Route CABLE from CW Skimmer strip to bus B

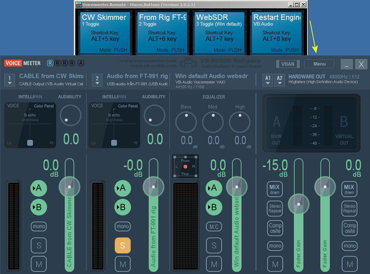pos(39,207)
